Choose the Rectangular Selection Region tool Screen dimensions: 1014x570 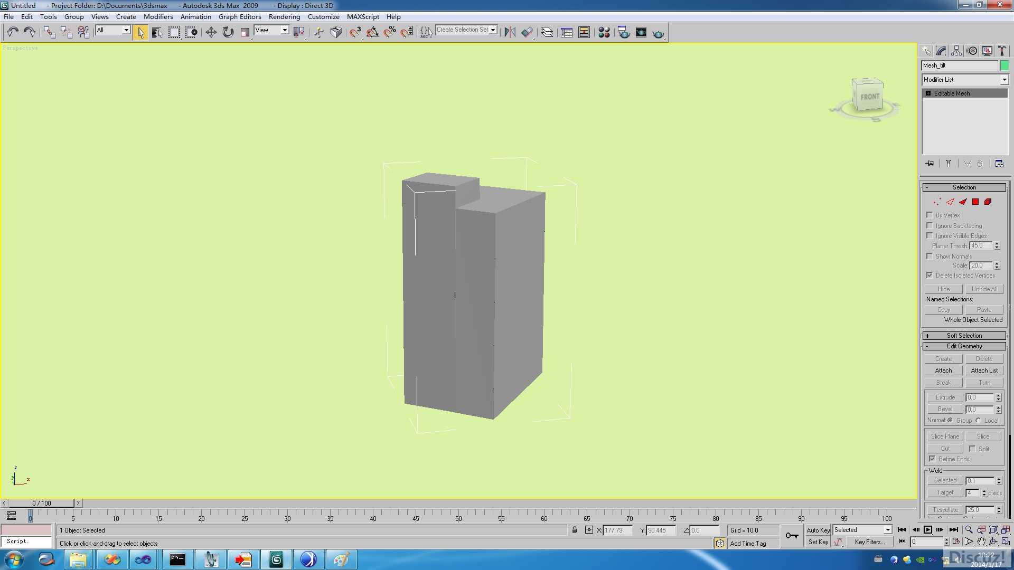(x=174, y=32)
